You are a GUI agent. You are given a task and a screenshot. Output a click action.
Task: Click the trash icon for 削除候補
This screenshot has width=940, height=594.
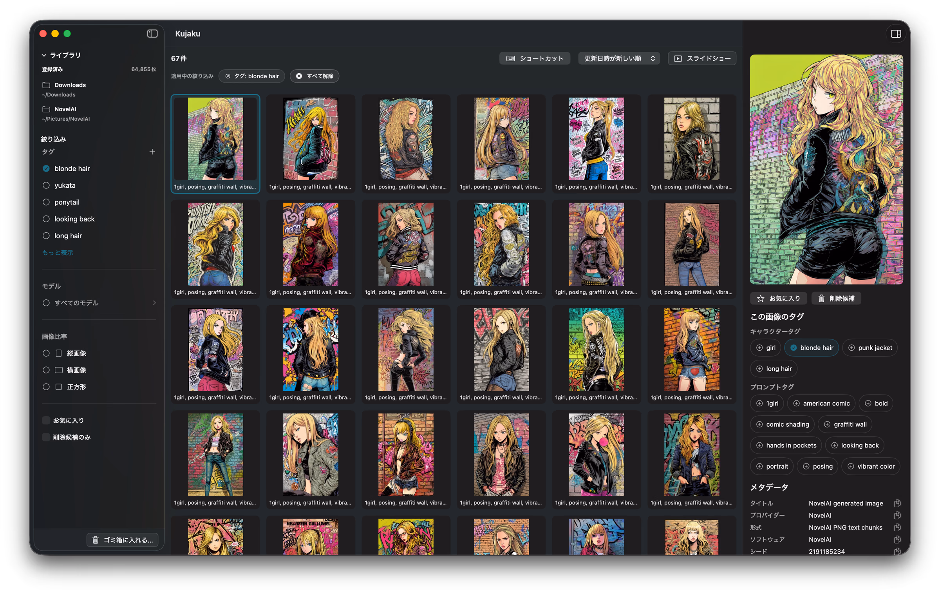[x=821, y=299]
